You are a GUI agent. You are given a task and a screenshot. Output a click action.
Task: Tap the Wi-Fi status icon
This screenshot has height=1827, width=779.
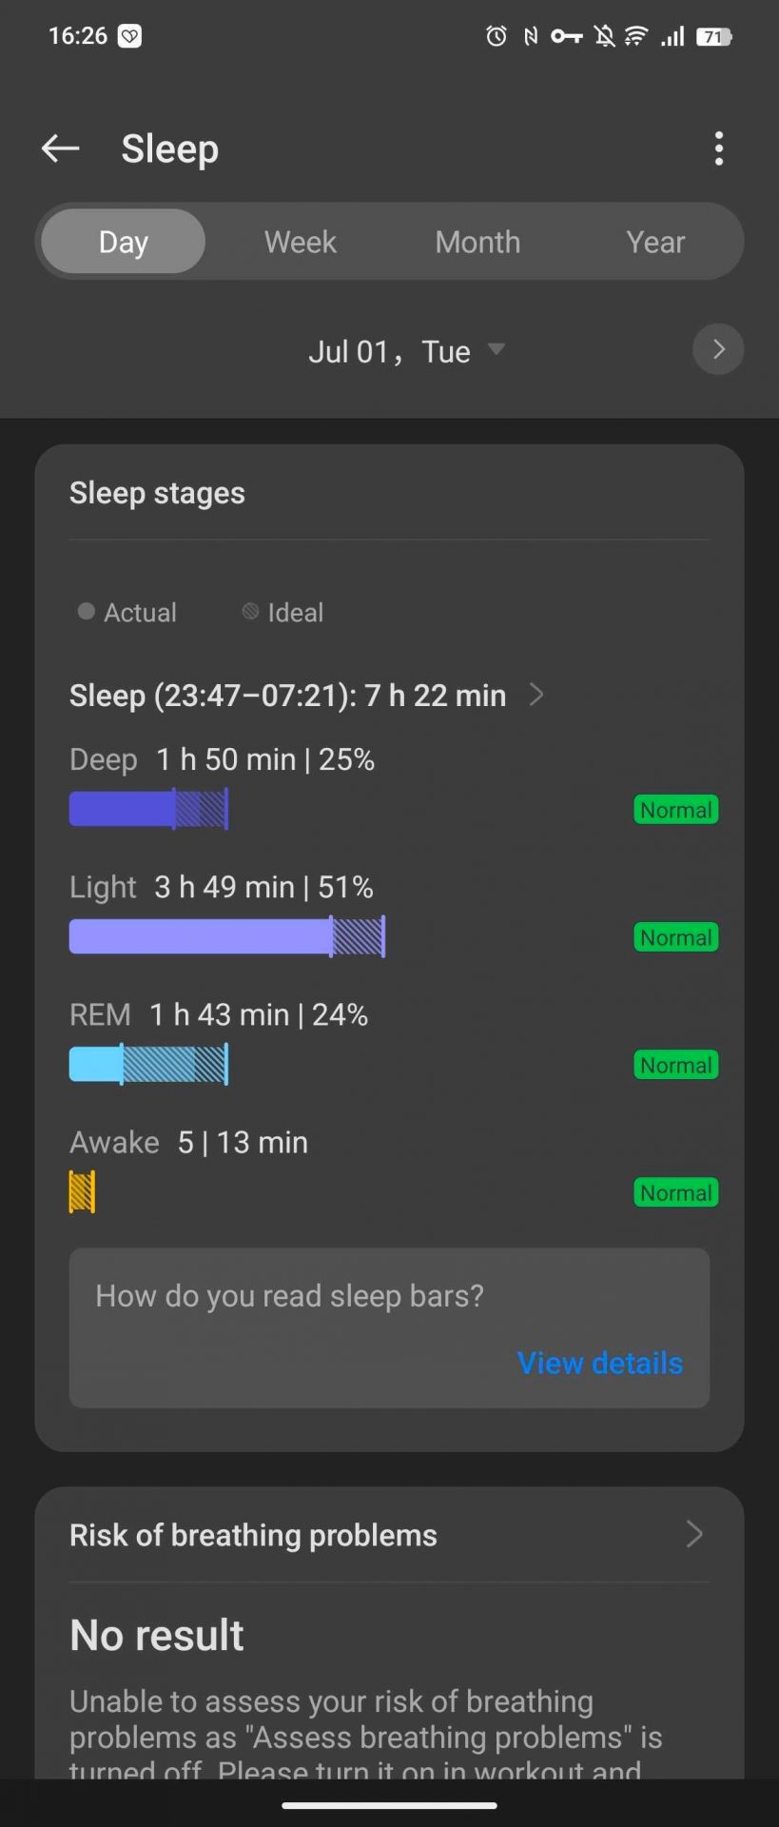[634, 36]
